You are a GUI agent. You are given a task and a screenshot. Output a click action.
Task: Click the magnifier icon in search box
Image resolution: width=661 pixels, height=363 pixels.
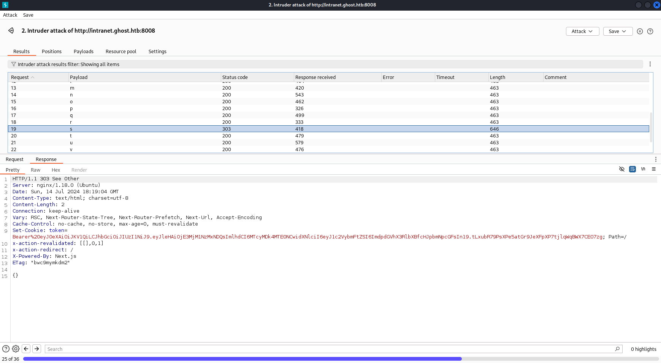pyautogui.click(x=617, y=349)
